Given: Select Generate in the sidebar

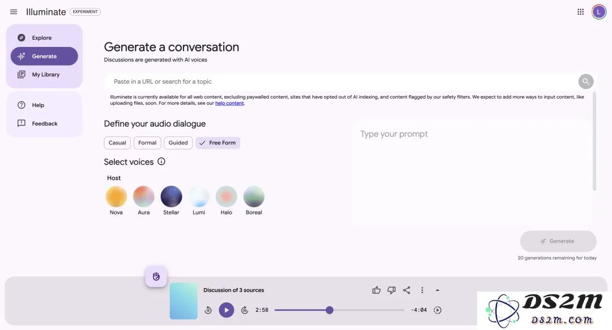Looking at the screenshot, I should click(x=44, y=56).
